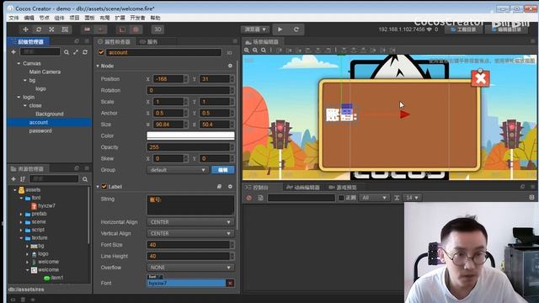
Task: Add a node with the hierarchy plus icon
Action: [x=13, y=52]
